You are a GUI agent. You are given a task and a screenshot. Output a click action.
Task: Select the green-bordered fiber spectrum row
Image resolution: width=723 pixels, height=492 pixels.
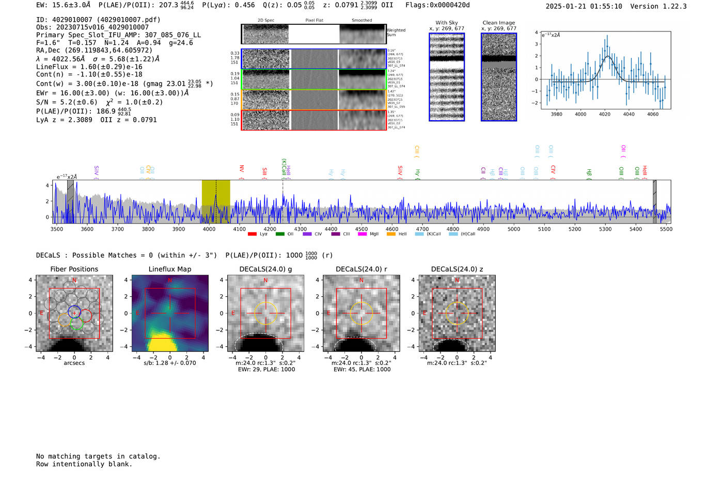click(313, 80)
